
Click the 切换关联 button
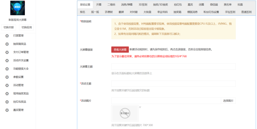(9, 27)
